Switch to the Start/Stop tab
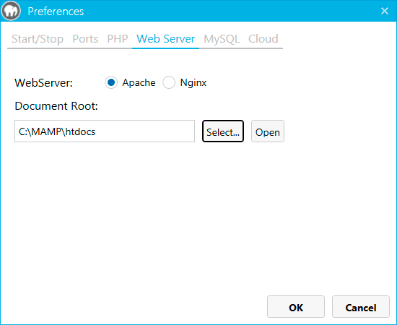The image size is (397, 325). pos(38,39)
